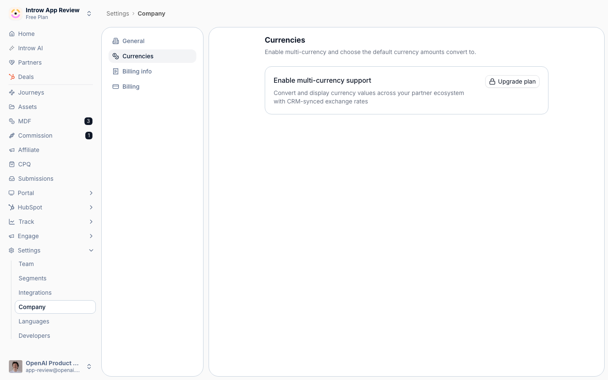Click the CPQ sidebar icon
This screenshot has width=608, height=380.
pos(12,164)
